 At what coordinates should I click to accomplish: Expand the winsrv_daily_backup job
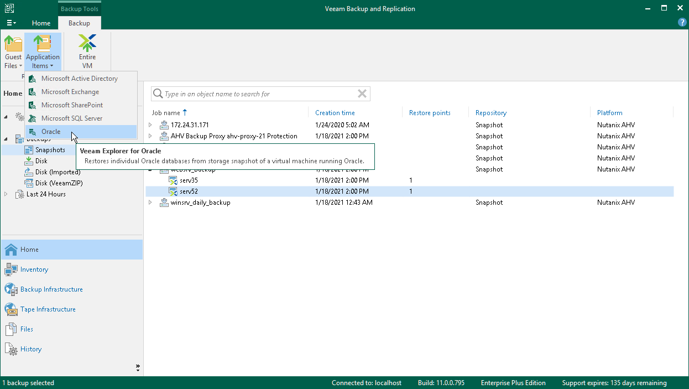150,203
